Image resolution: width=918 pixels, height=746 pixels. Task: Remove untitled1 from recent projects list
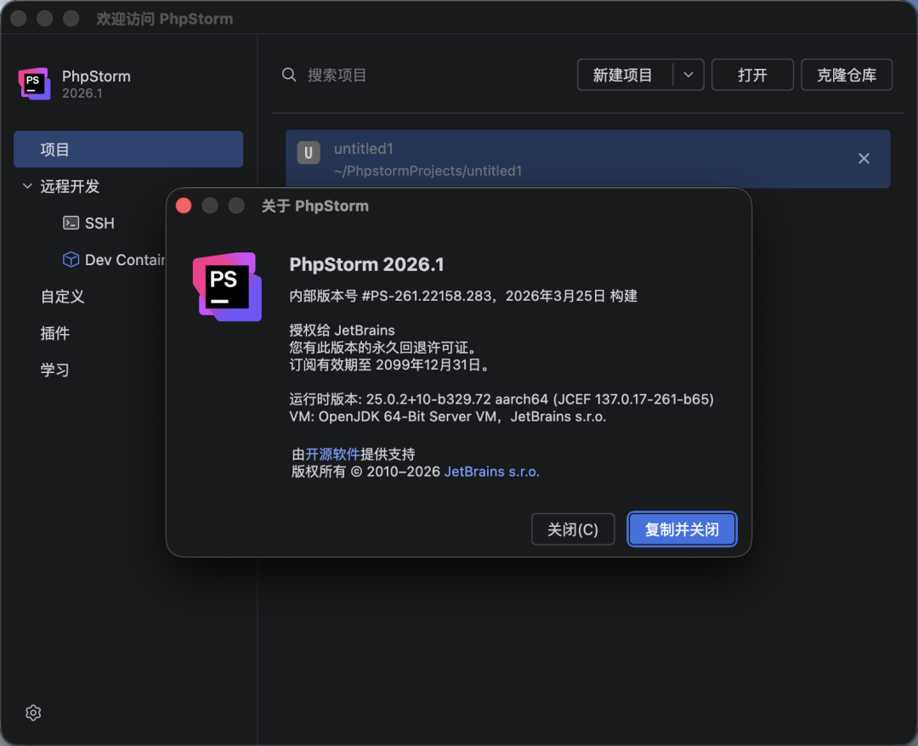[864, 159]
